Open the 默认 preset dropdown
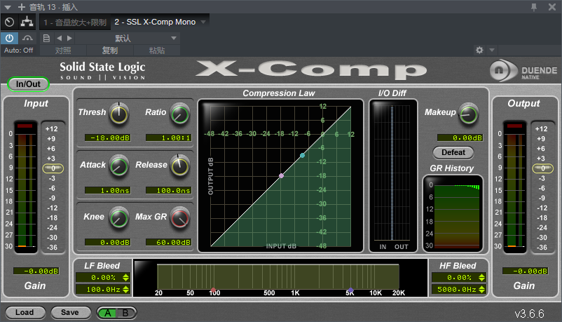The width and height of the screenshot is (562, 322). tap(128, 38)
